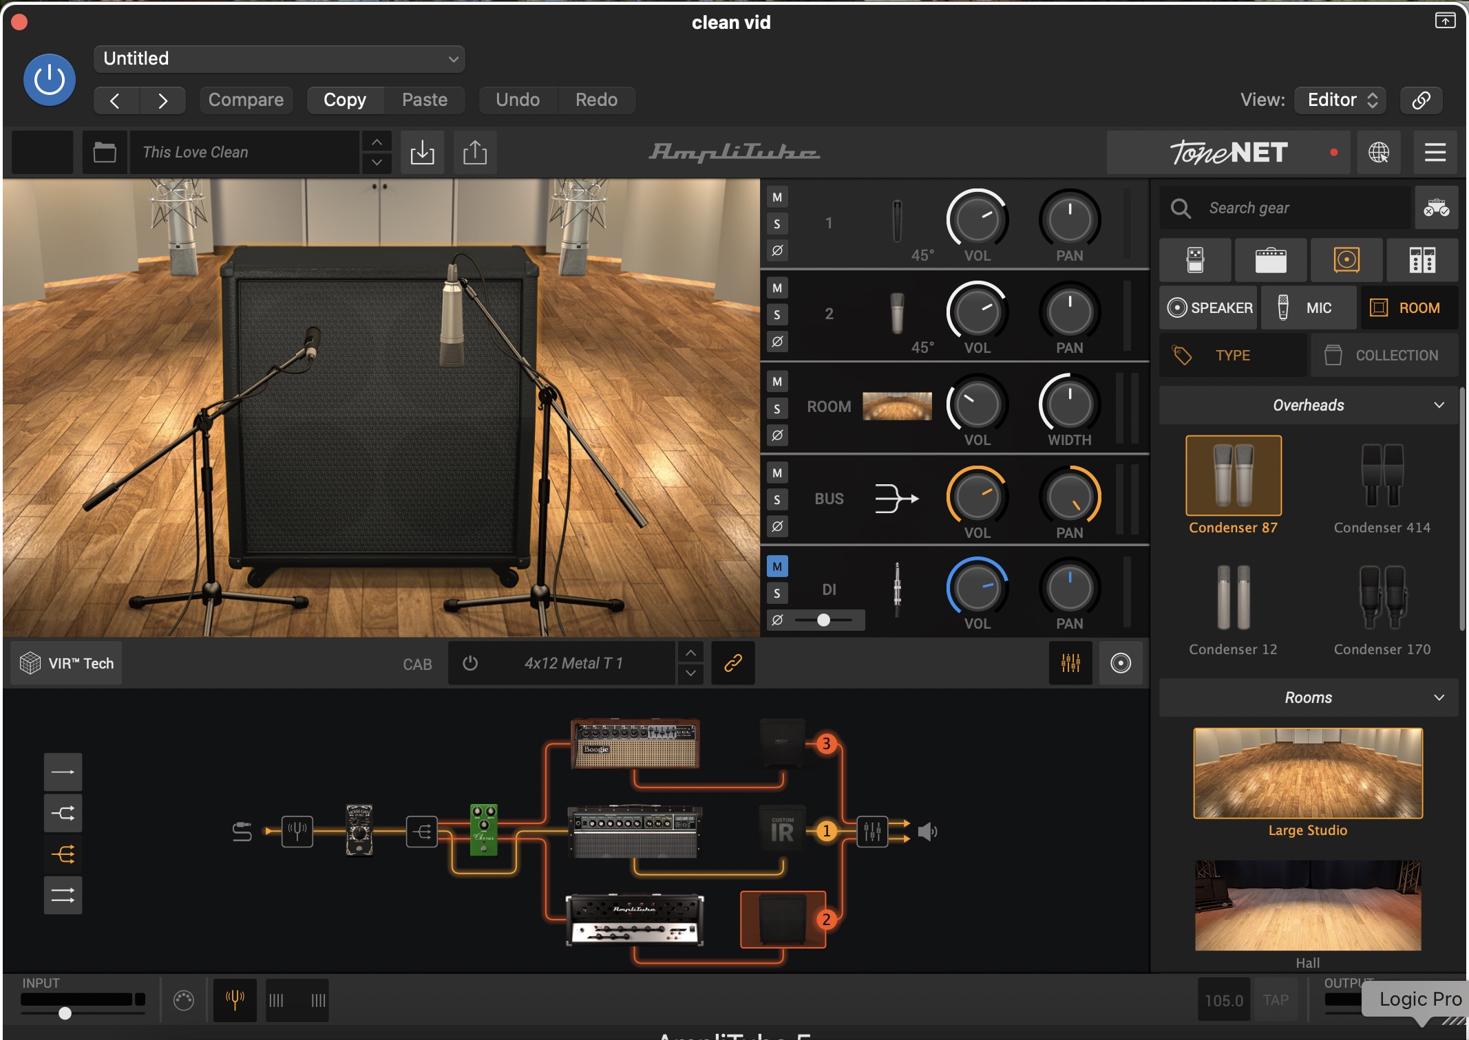Open the tuner icon in bottom bar

click(x=235, y=1000)
